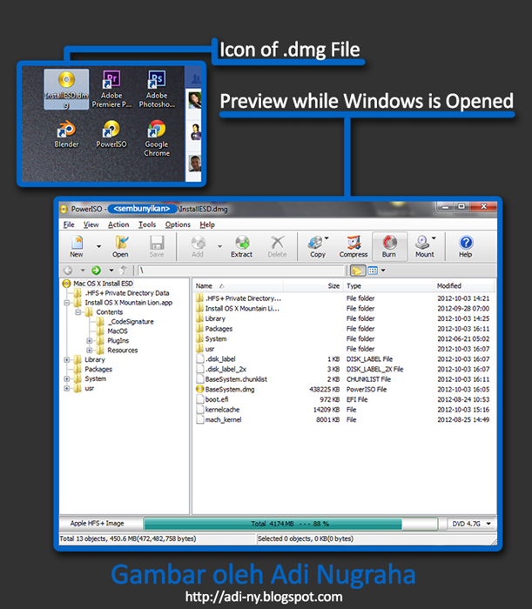Collapse Install OS X Mountain Lion.app node
This screenshot has height=609, width=532.
coord(67,303)
